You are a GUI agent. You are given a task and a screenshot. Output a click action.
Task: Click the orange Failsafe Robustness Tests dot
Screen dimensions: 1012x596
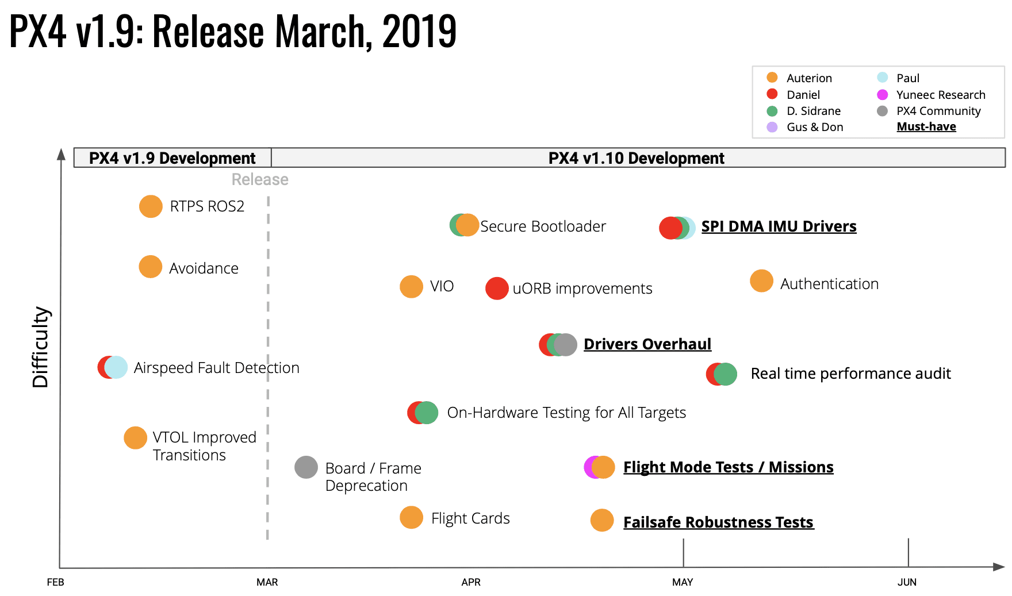click(x=602, y=520)
